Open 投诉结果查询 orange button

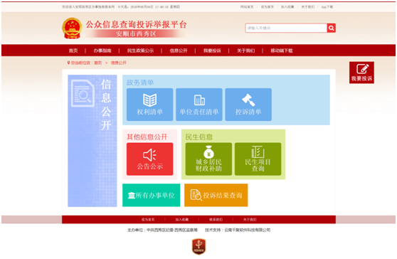tap(216, 195)
